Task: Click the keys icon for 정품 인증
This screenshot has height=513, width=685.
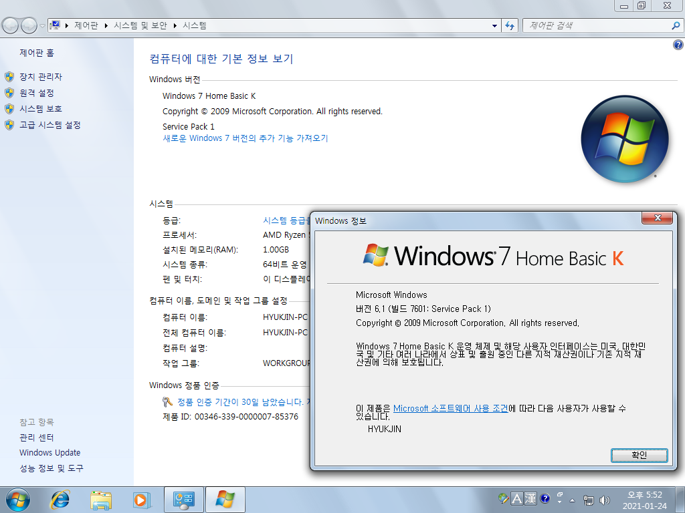Action: (168, 401)
